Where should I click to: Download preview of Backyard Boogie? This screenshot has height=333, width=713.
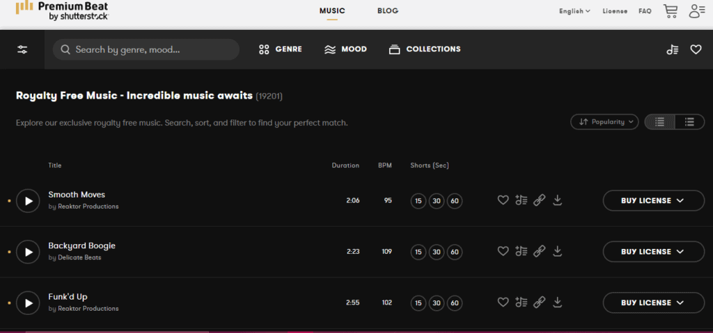point(558,251)
